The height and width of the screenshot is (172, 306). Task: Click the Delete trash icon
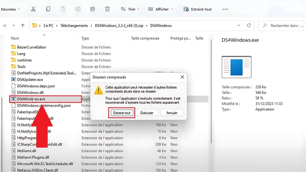[x=107, y=9]
